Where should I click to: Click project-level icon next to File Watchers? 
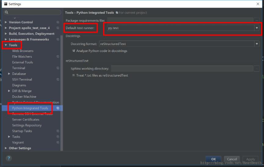coord(58,57)
